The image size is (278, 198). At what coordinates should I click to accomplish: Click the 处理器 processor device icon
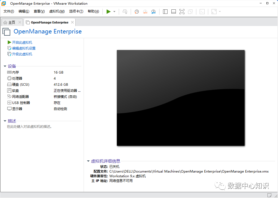9,78
